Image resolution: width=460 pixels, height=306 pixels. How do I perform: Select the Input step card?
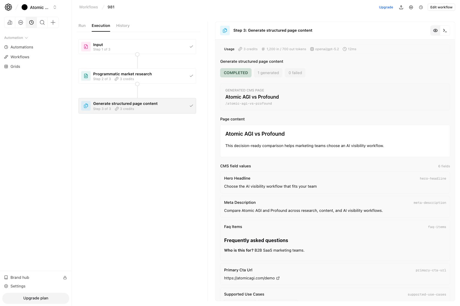(x=137, y=47)
